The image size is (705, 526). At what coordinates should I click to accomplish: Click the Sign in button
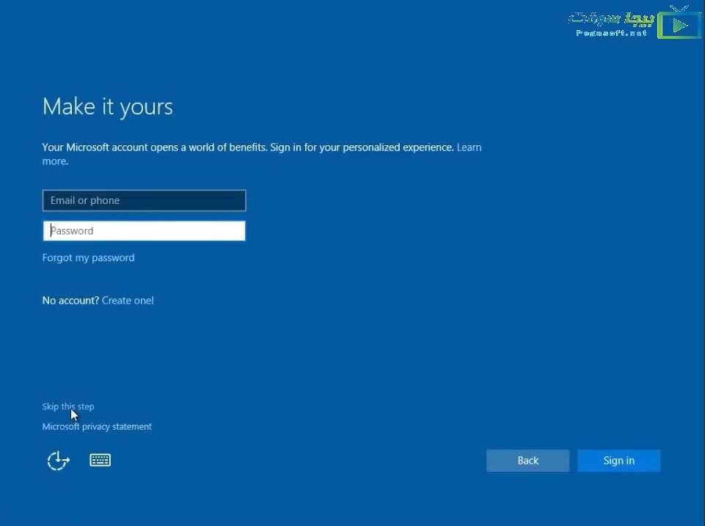pos(618,461)
